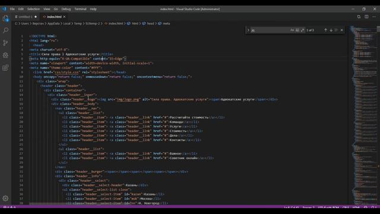The height and width of the screenshot is (214, 380).
Task: Click the VS Code logo in the title bar
Action: coord(4,9)
